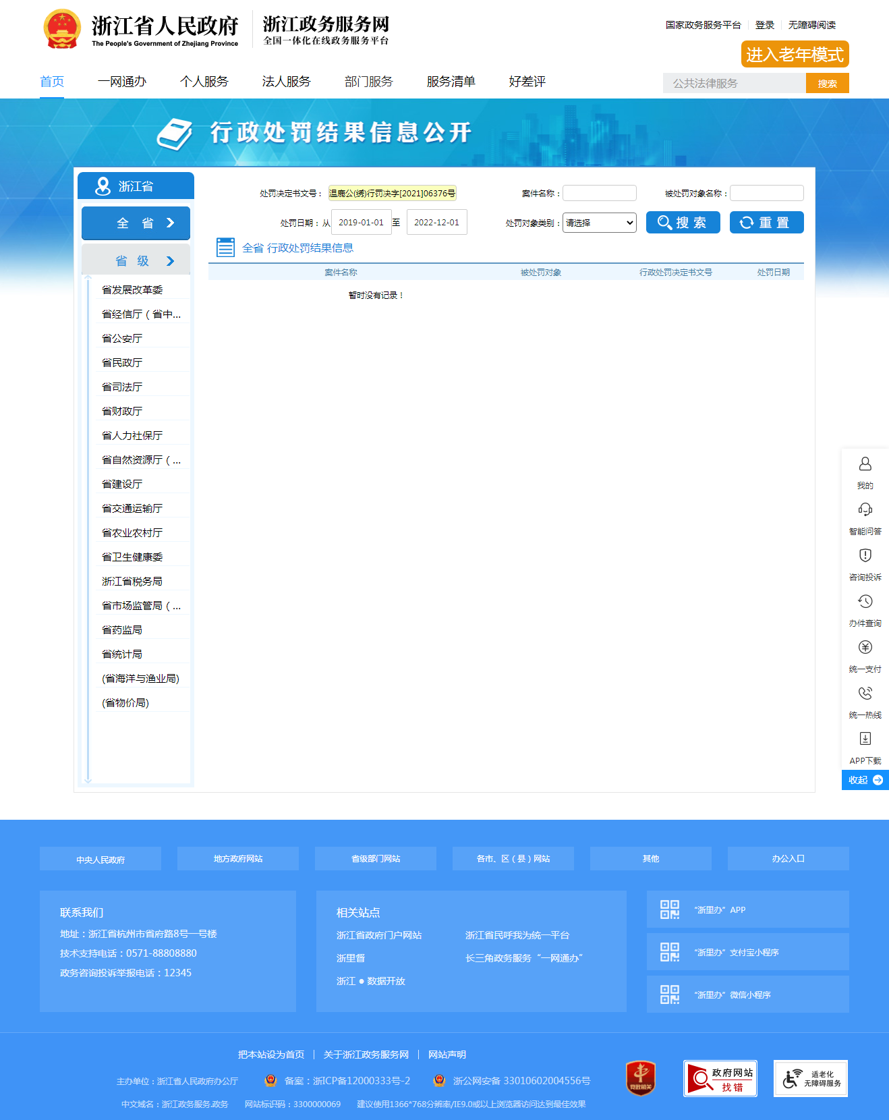This screenshot has height=1120, width=889.
Task: Enable 进入老年模式 elderly mode
Action: pos(795,55)
